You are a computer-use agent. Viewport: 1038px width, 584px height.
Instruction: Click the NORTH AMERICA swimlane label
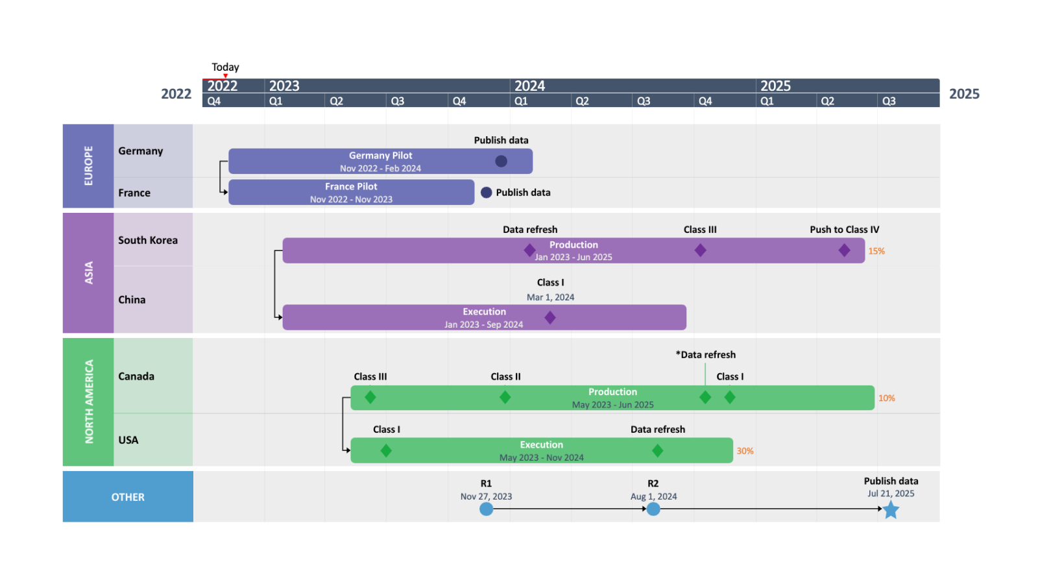pyautogui.click(x=88, y=402)
